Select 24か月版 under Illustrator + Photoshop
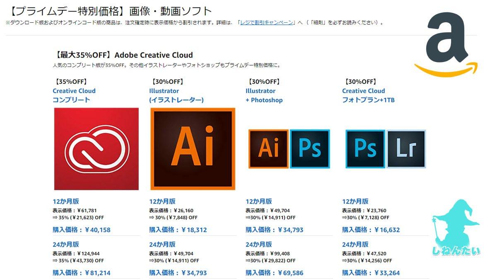Screen dimensions: 497x279 (x=258, y=244)
